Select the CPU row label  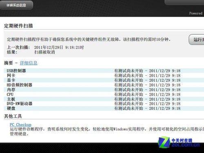pos(10,94)
